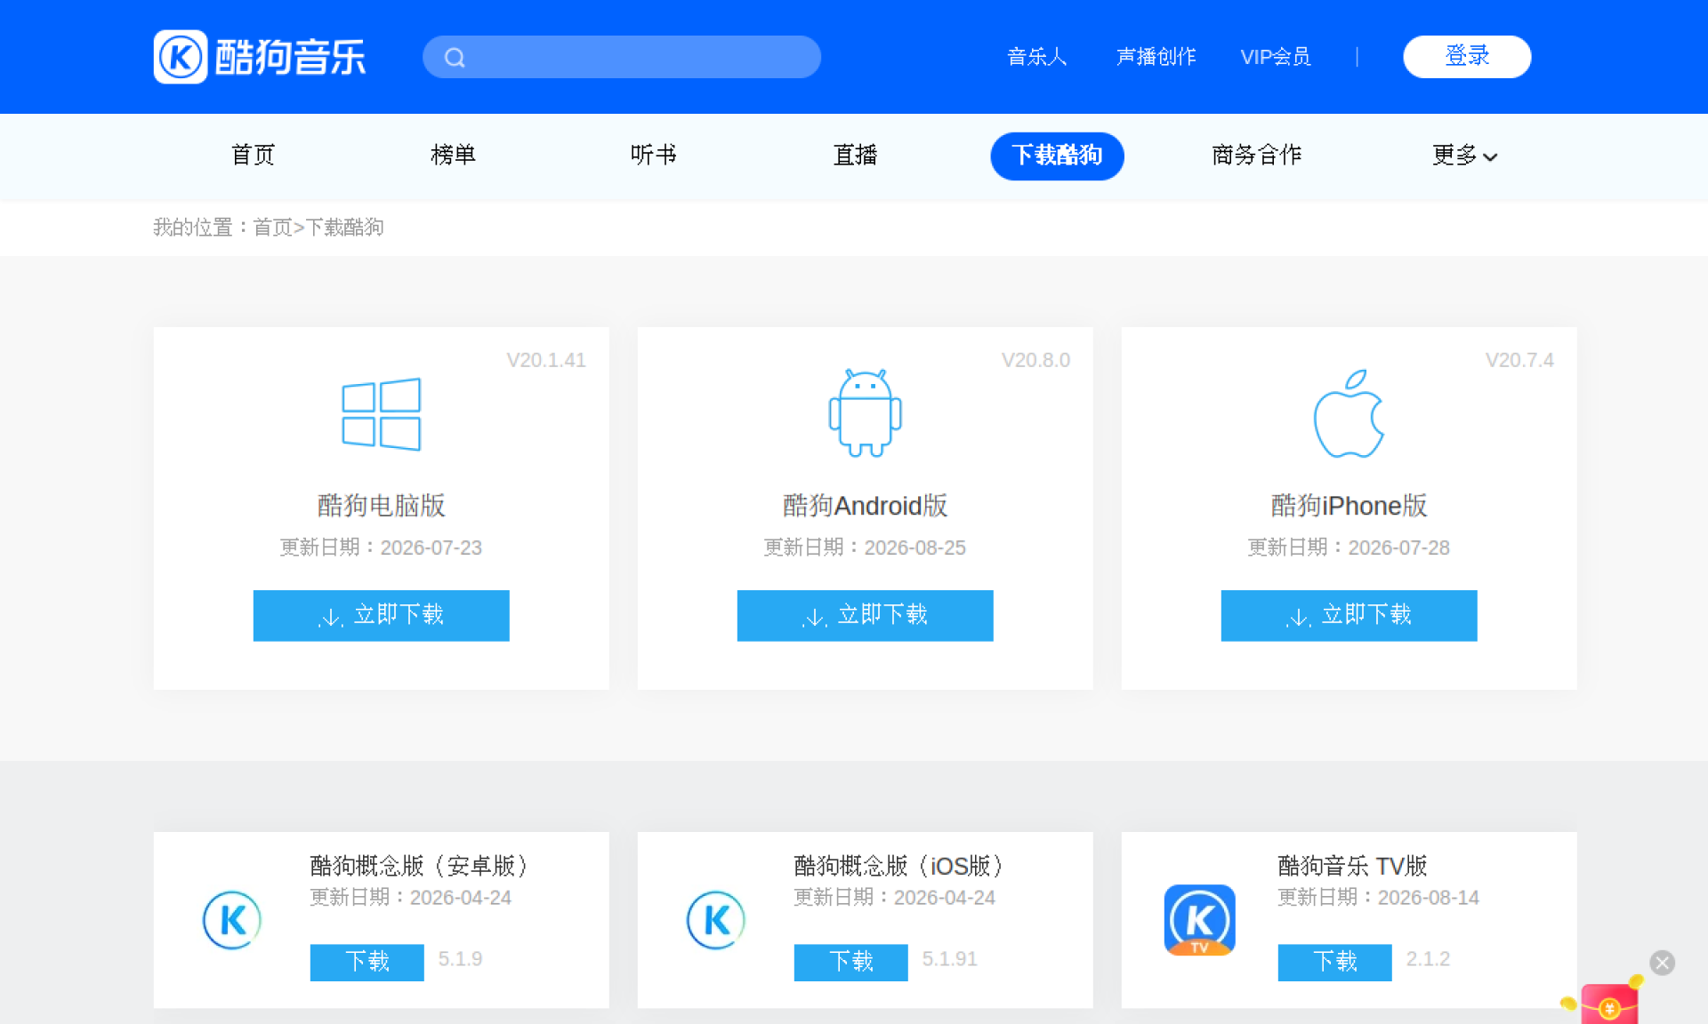Click version text V20.8.0
The width and height of the screenshot is (1708, 1024).
(x=1035, y=360)
